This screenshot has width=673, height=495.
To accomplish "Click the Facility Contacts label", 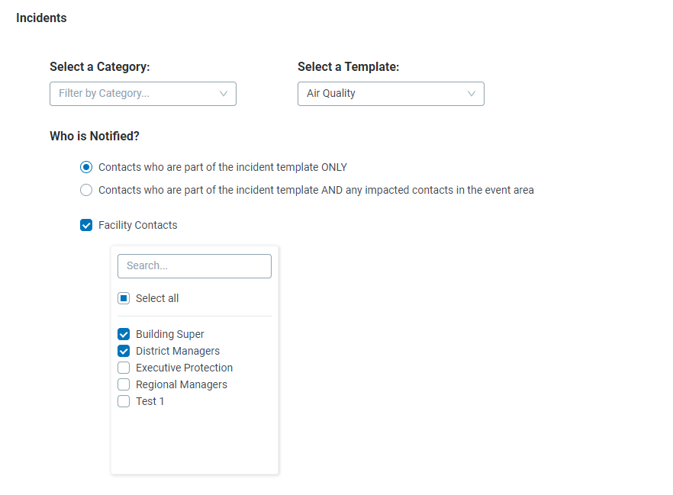I will (138, 225).
